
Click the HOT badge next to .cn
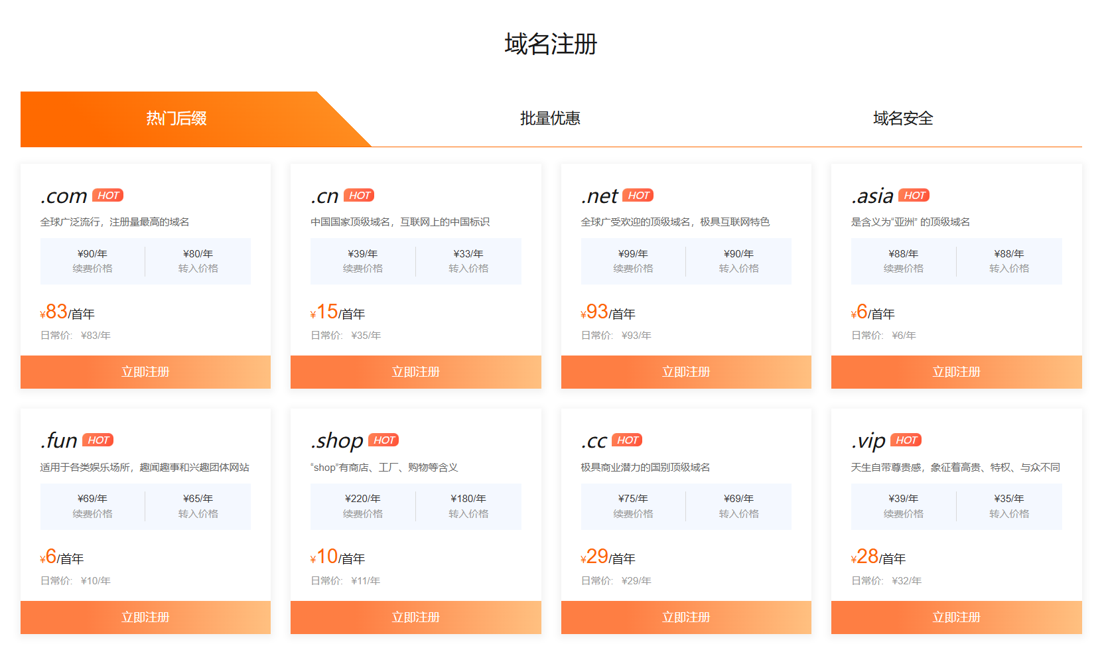point(359,195)
